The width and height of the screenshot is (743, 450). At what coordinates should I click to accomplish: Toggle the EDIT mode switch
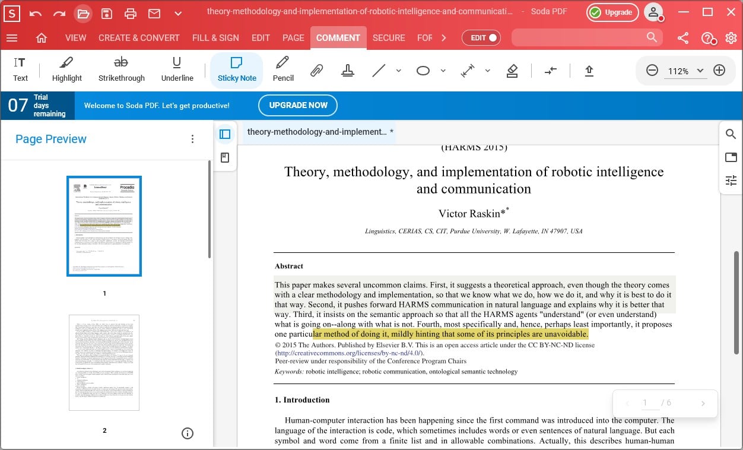click(481, 38)
